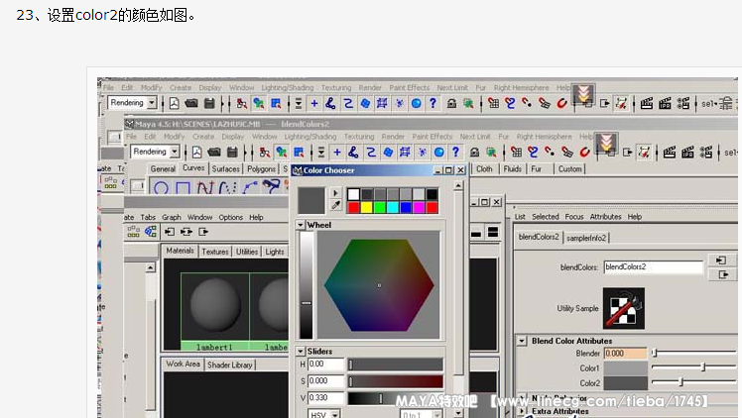Click the circle curve tool on Curves shelf
This screenshot has height=418, width=742.
coord(160,187)
